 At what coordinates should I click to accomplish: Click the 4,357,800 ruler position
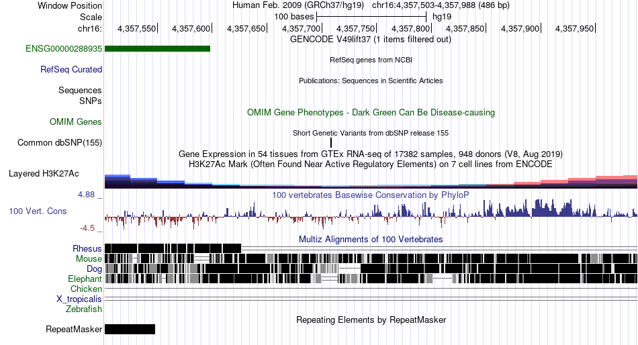click(x=410, y=28)
